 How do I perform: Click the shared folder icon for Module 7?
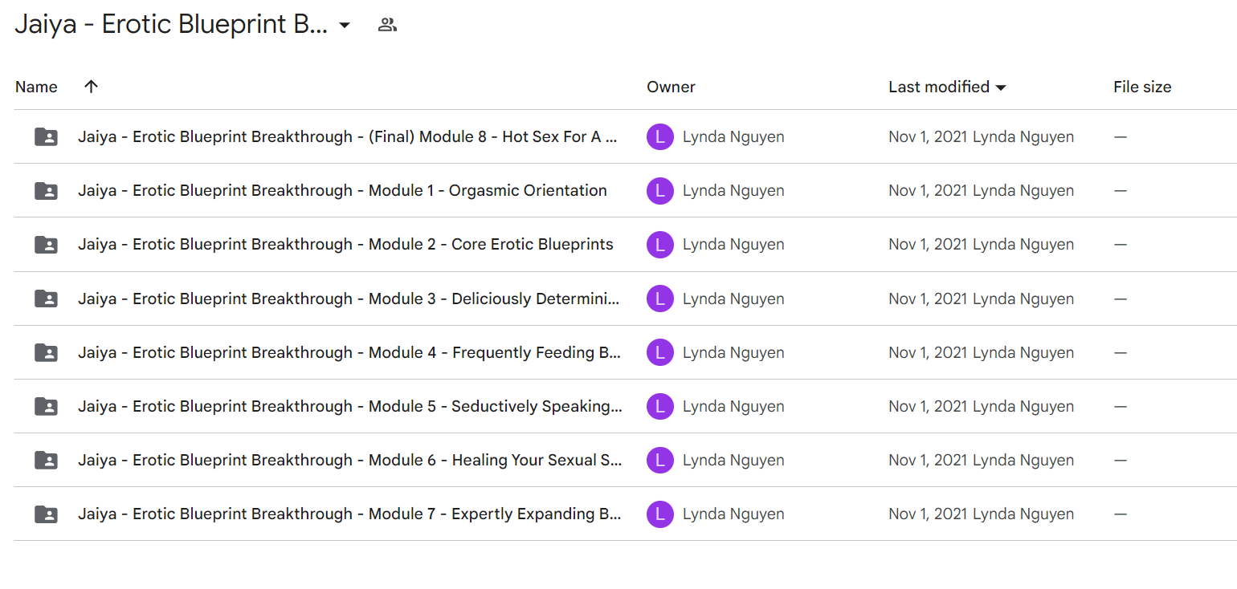pos(46,514)
